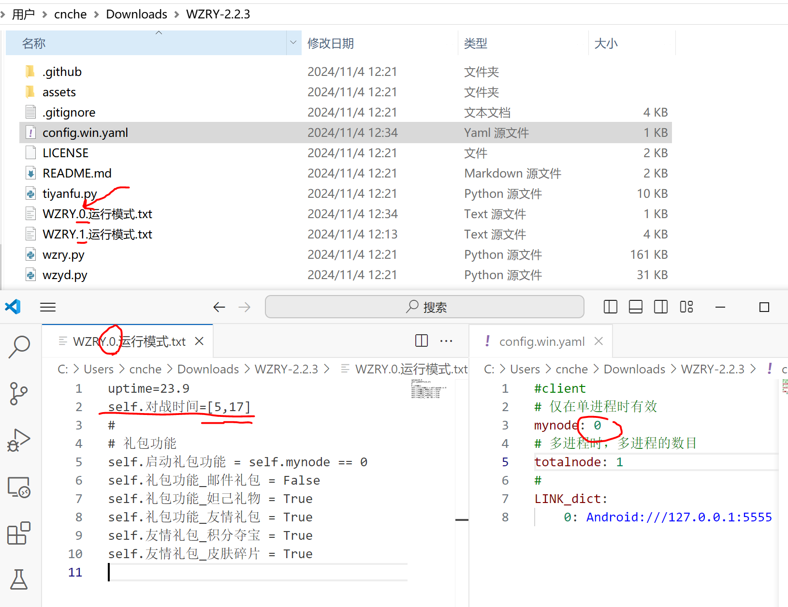788x607 pixels.
Task: Minimize the VS Code window
Action: click(x=720, y=307)
